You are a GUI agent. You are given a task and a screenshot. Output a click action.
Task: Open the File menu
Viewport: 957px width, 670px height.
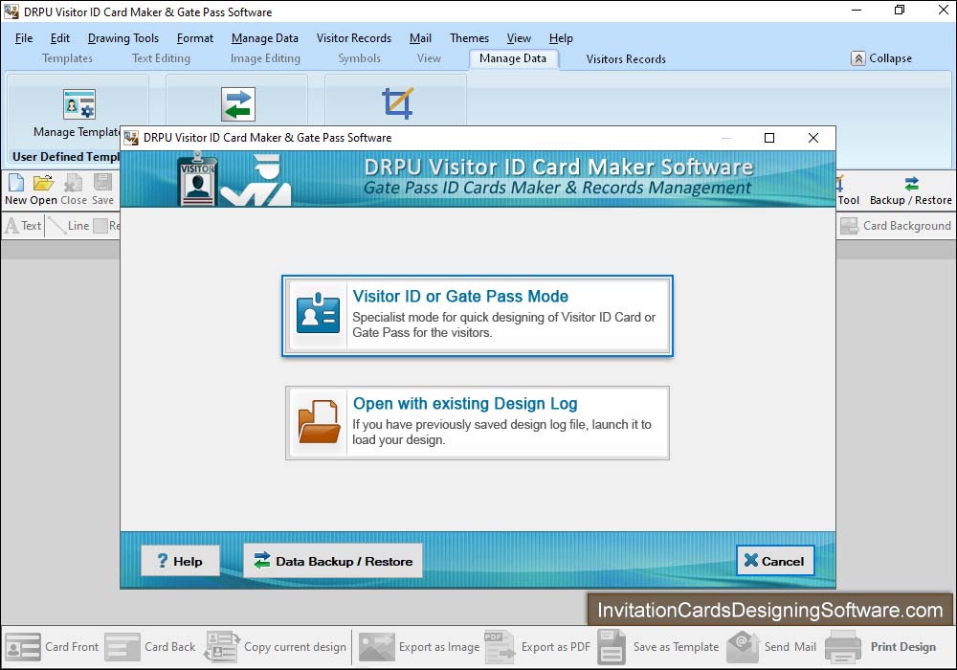click(x=24, y=38)
